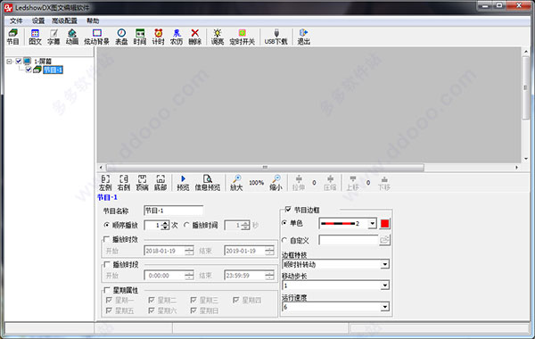Click the vertical scrollbar of canvas

526,87
